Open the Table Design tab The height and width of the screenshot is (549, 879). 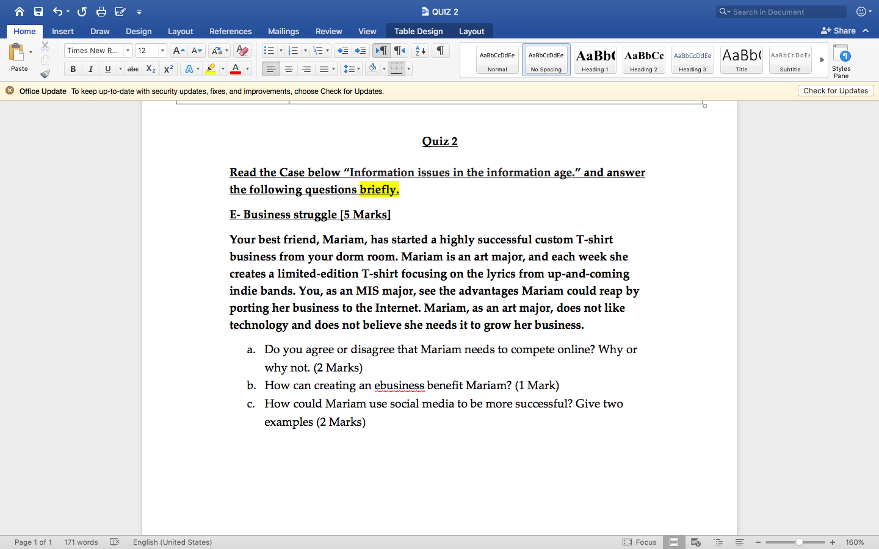(x=419, y=31)
